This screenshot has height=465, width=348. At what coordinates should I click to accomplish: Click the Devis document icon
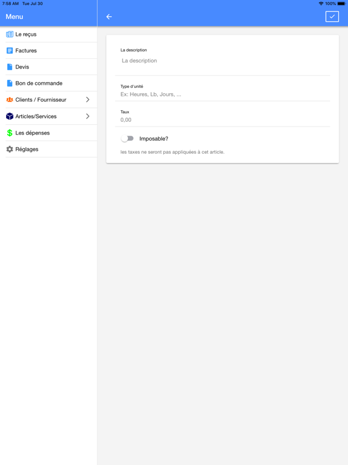[x=10, y=67]
